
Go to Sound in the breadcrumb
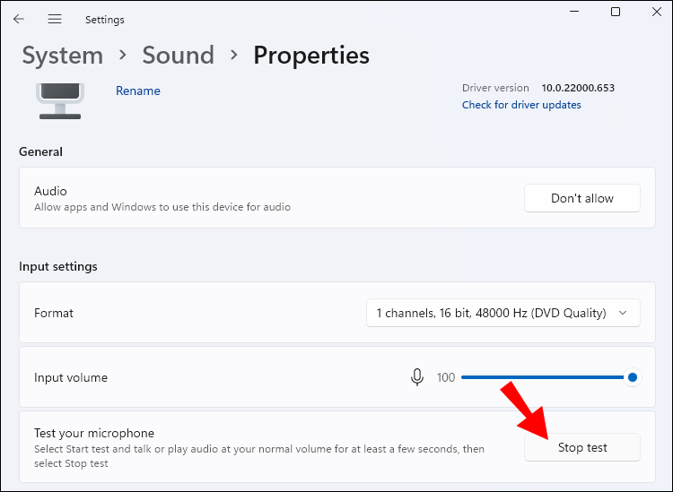178,56
